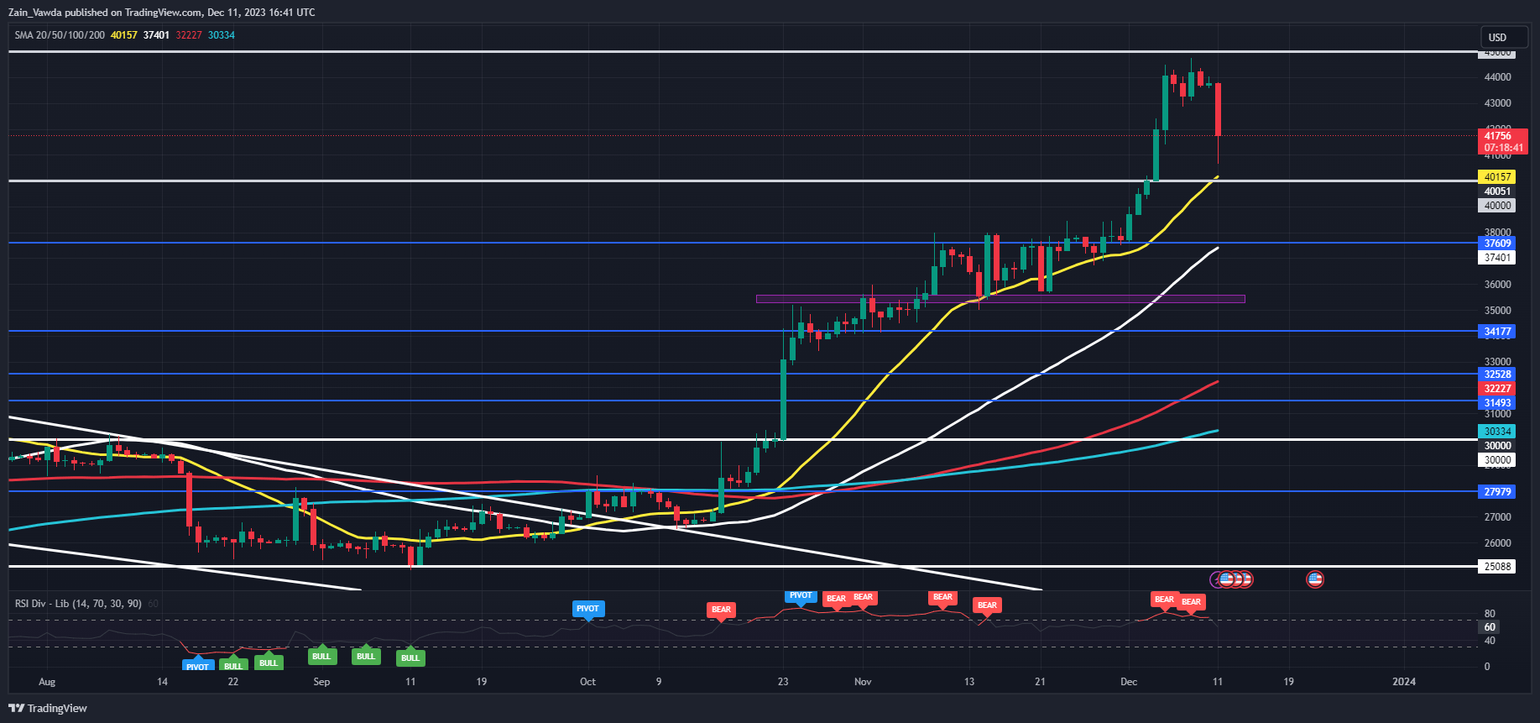The width and height of the screenshot is (1540, 723).
Task: Click the 26000 price axis tick
Action: 1497,543
